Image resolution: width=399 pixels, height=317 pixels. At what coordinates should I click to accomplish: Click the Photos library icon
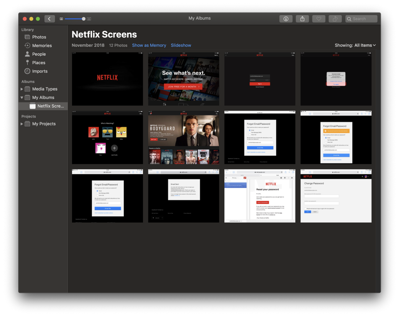tap(27, 37)
